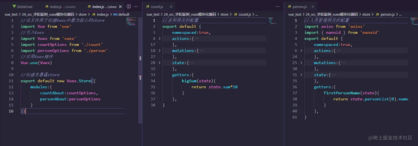Image resolution: width=418 pixels, height=146 pixels.
Task: Click line number 33 in count.js
Action: [153, 75]
